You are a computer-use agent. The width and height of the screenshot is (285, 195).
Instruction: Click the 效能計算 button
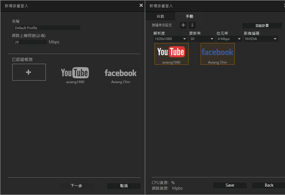[262, 26]
